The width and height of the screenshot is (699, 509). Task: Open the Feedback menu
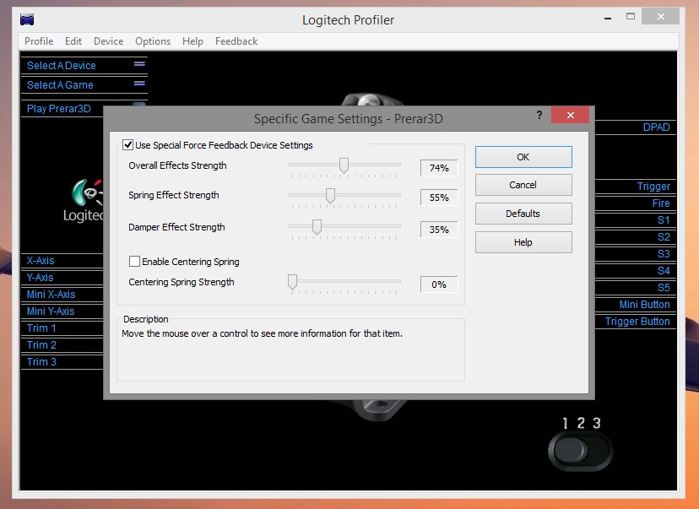click(236, 41)
